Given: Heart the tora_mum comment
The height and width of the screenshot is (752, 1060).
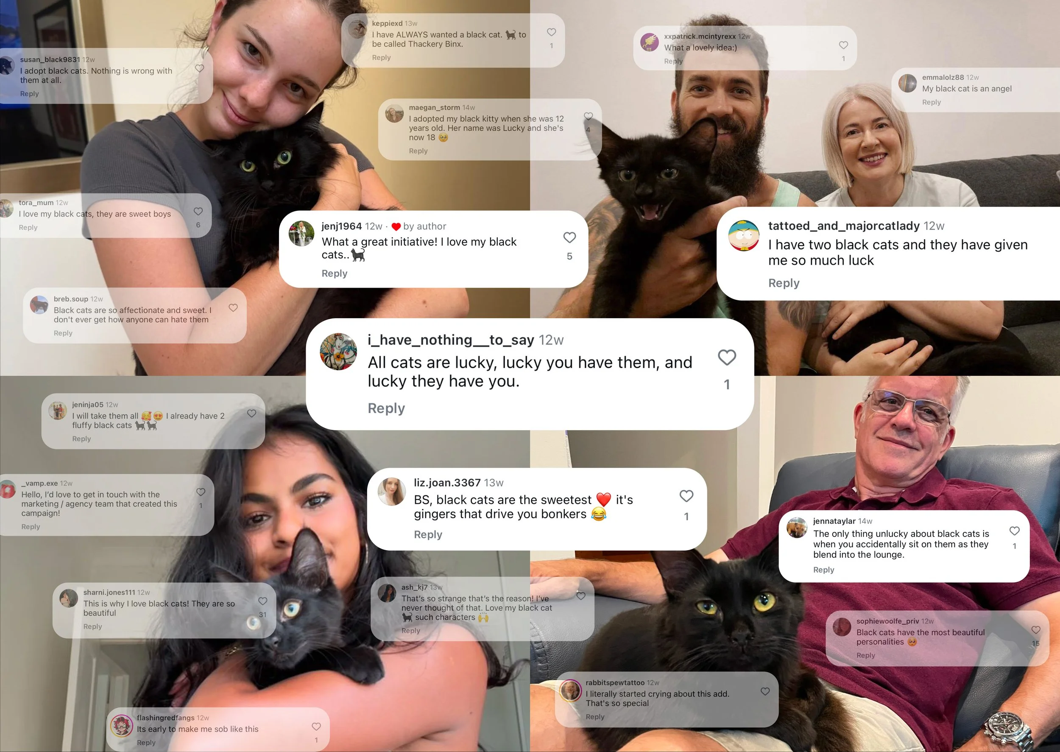Looking at the screenshot, I should 198,211.
